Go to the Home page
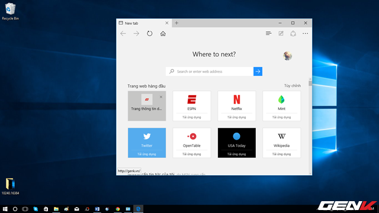The image size is (379, 213). [163, 34]
